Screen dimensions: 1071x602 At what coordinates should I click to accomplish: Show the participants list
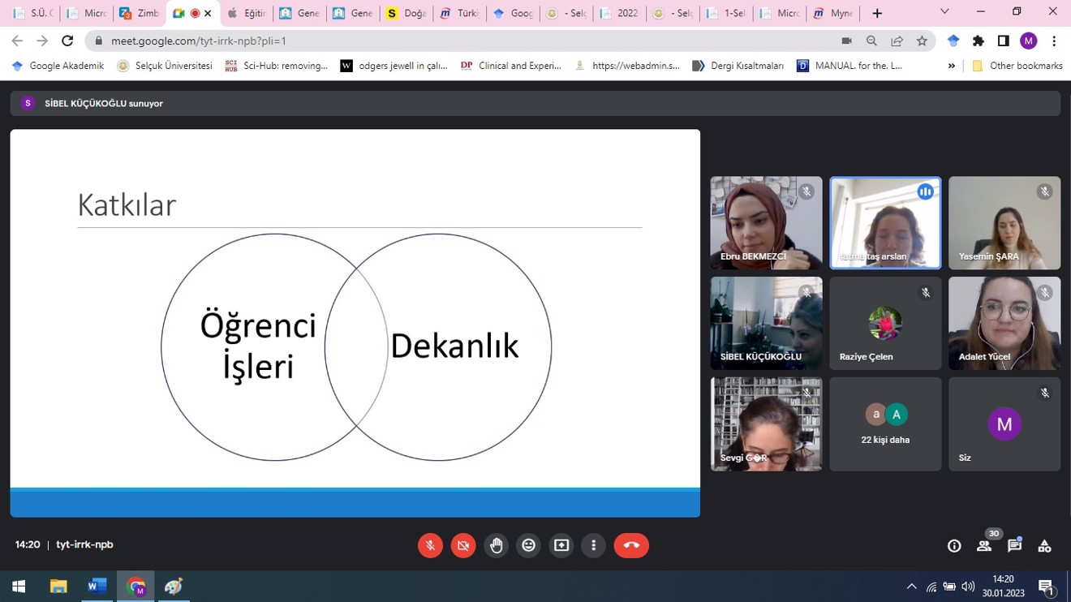pos(984,546)
